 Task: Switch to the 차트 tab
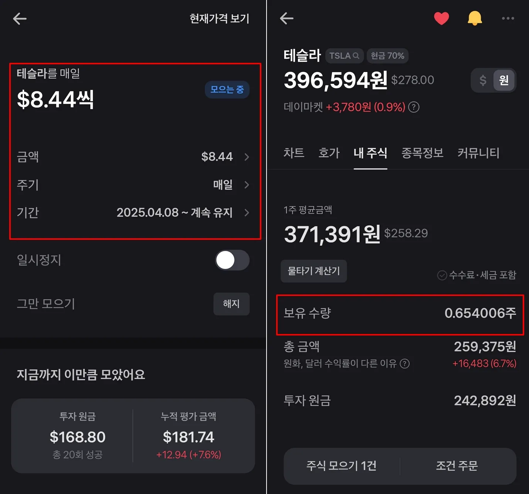click(294, 153)
